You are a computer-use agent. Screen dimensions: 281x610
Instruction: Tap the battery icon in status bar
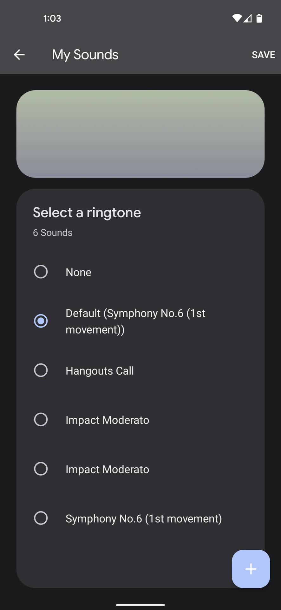coord(259,18)
